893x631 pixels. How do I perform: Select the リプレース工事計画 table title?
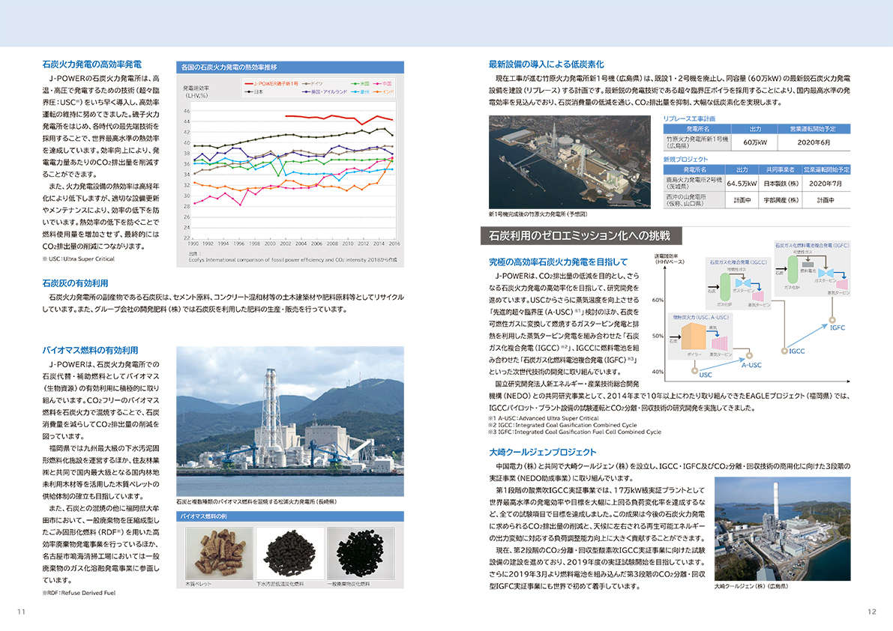(689, 119)
